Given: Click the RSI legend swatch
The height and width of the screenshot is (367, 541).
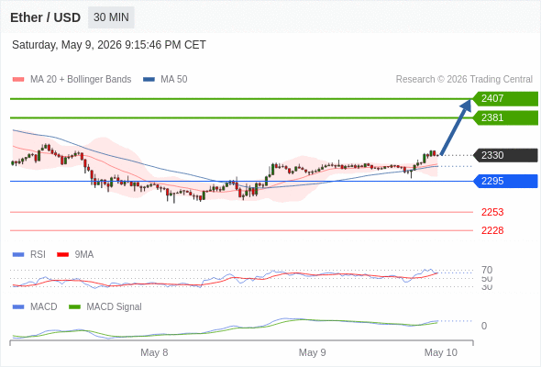Looking at the screenshot, I should click(18, 255).
